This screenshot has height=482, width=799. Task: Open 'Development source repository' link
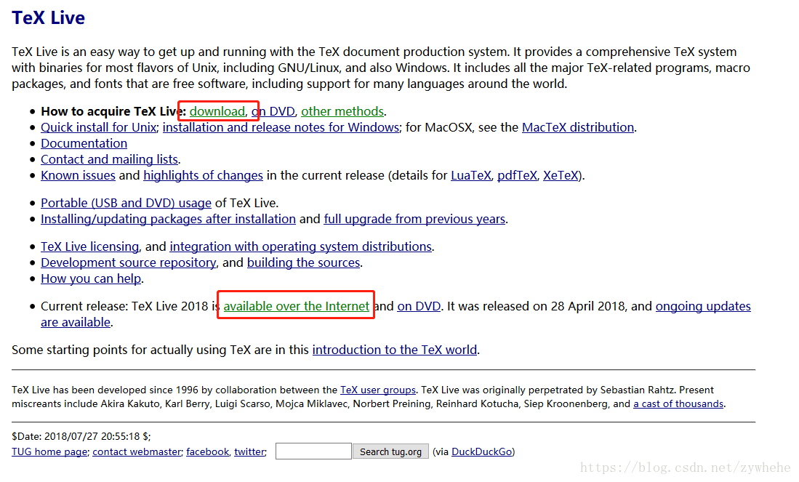[129, 262]
